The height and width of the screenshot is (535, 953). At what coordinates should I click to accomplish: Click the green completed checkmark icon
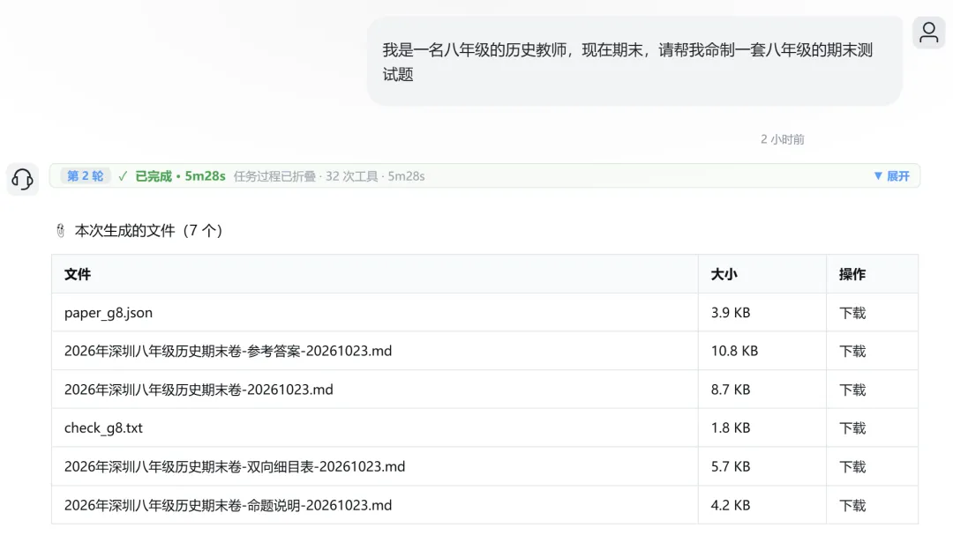[x=123, y=176]
